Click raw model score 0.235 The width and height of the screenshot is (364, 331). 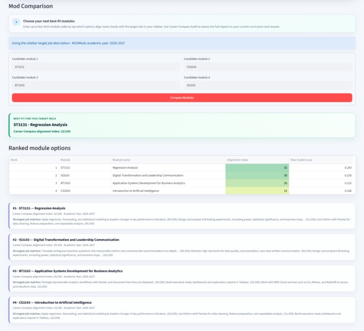(321, 175)
